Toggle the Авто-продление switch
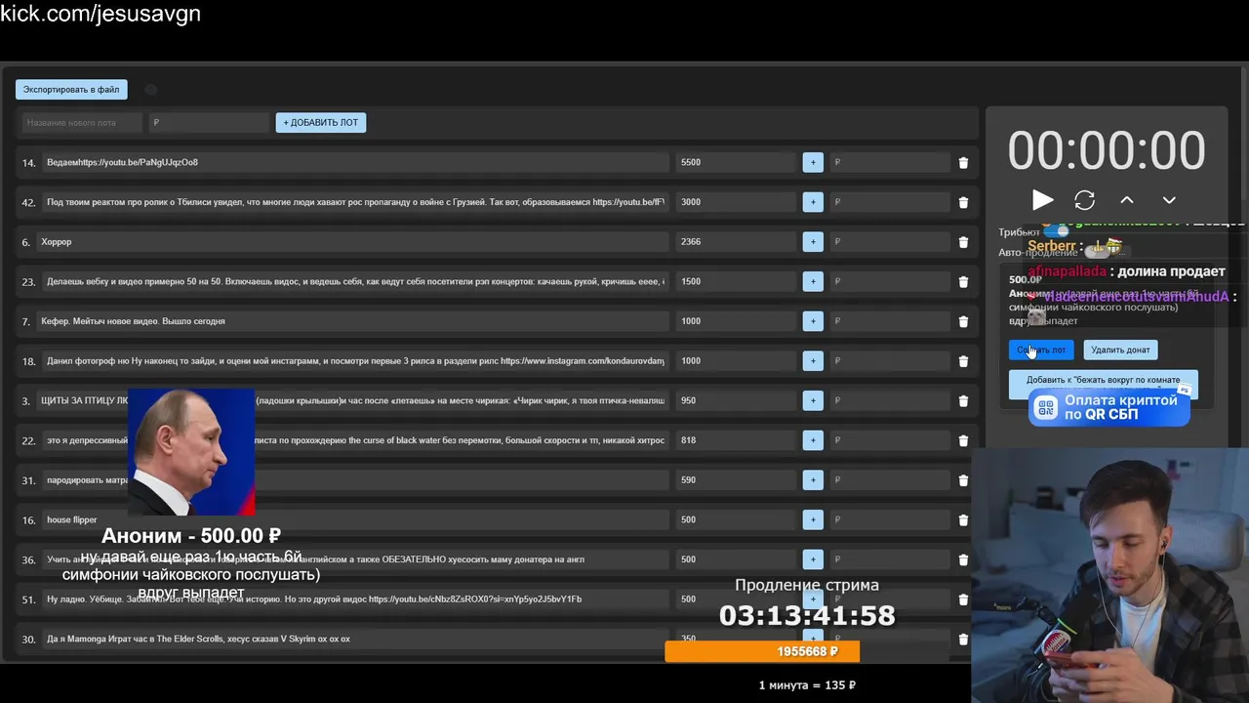The width and height of the screenshot is (1249, 703). click(x=1097, y=252)
